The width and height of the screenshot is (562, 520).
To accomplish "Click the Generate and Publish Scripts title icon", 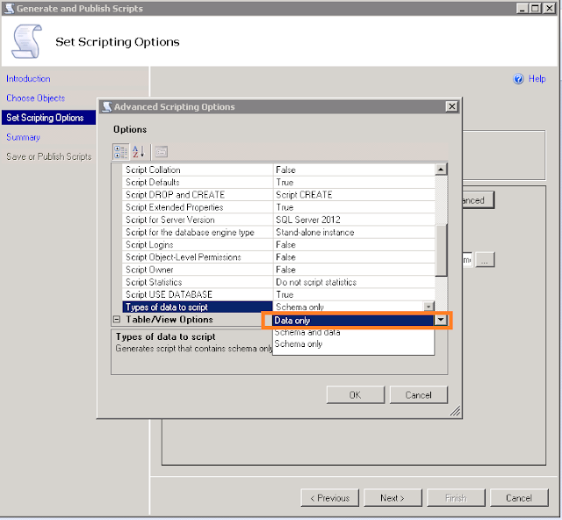I will pos(10,8).
